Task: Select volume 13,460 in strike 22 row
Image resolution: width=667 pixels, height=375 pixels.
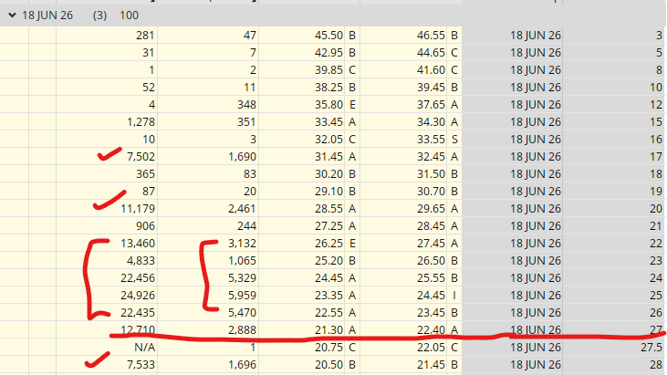Action: pos(138,244)
